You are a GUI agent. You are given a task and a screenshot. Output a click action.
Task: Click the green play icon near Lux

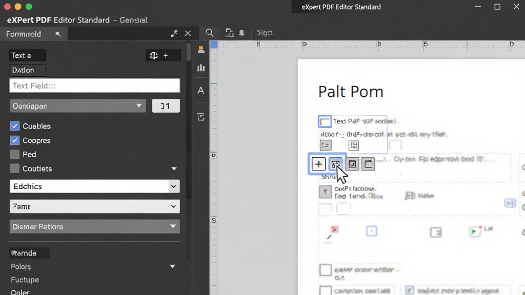coord(474,231)
